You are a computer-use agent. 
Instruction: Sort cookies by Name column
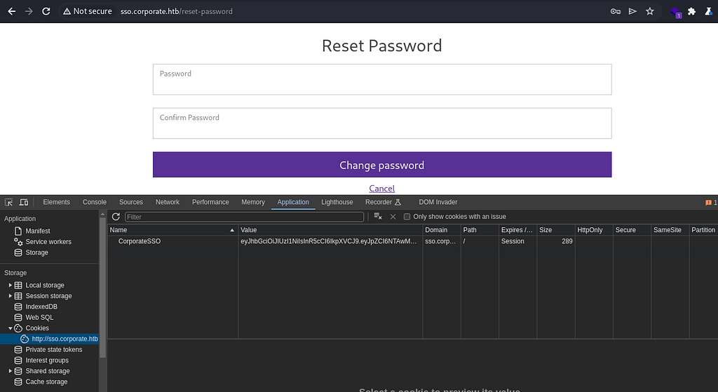click(172, 230)
